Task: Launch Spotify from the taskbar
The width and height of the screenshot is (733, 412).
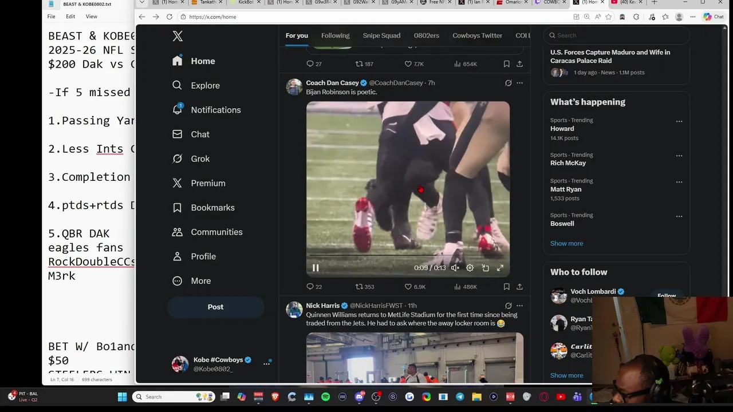Action: tap(325, 397)
